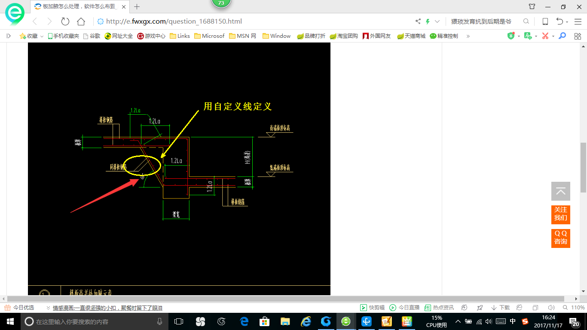Click the share icon in address bar
This screenshot has width=587, height=330.
click(418, 21)
